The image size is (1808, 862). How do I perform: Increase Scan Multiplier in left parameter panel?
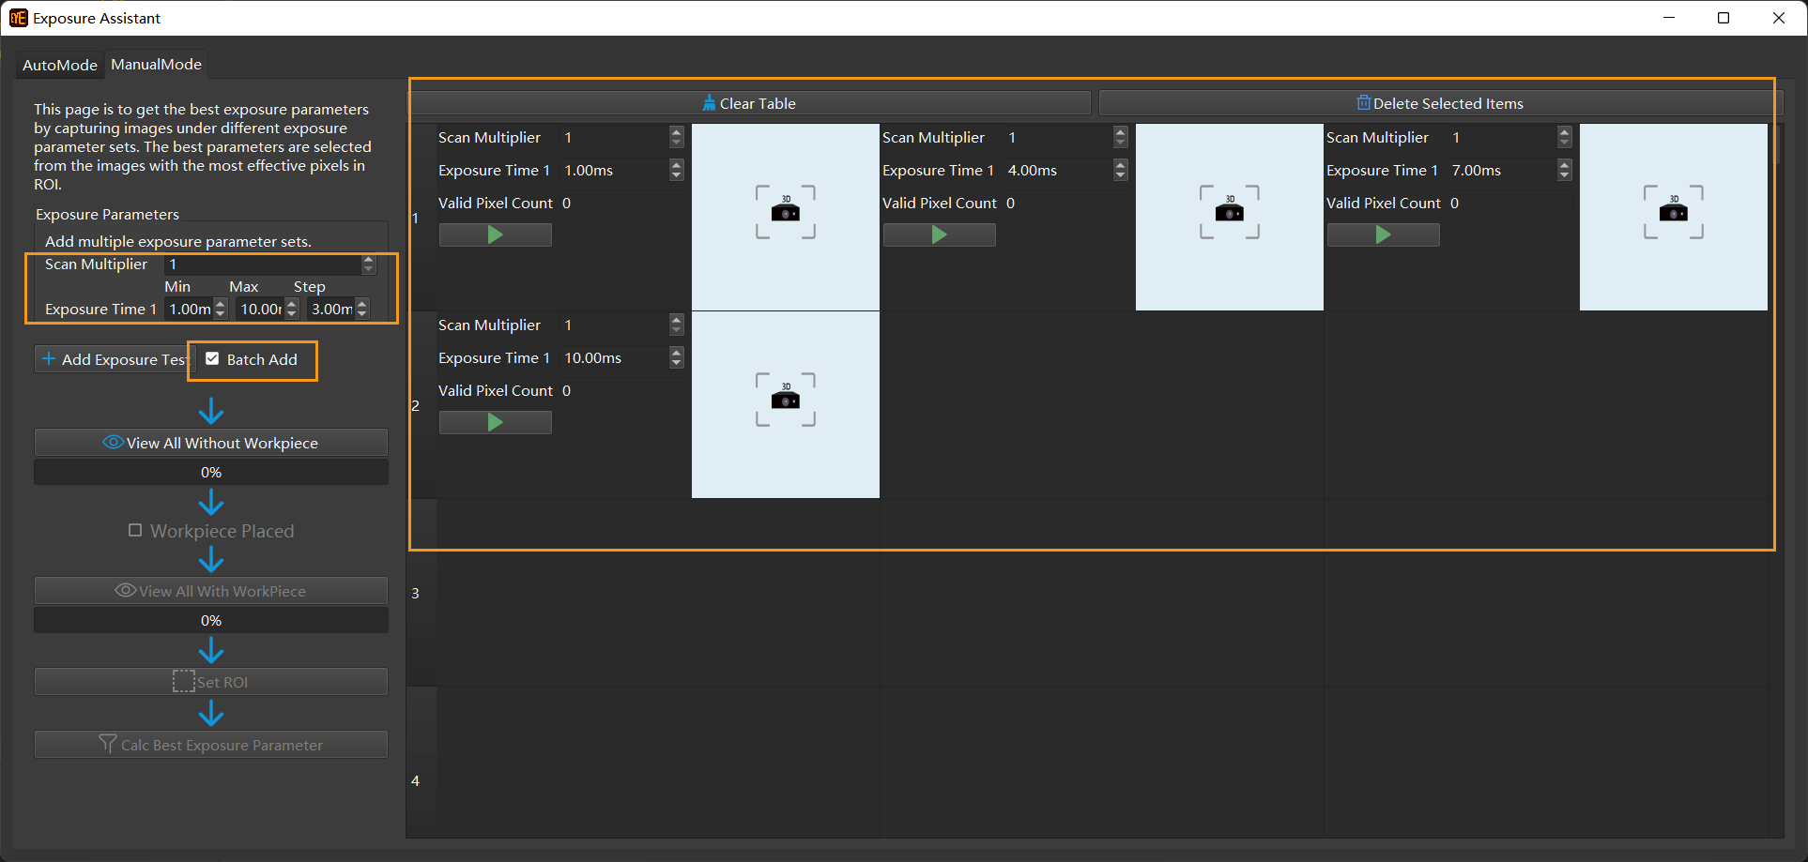tap(369, 260)
